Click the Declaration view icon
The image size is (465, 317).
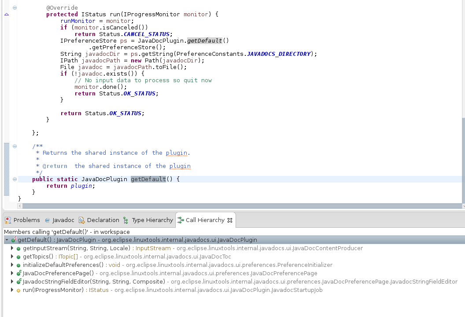(x=81, y=220)
